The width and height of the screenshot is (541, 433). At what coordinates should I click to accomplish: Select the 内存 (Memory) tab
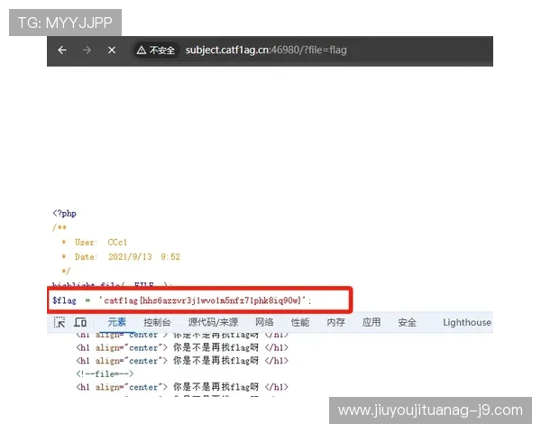pyautogui.click(x=335, y=322)
